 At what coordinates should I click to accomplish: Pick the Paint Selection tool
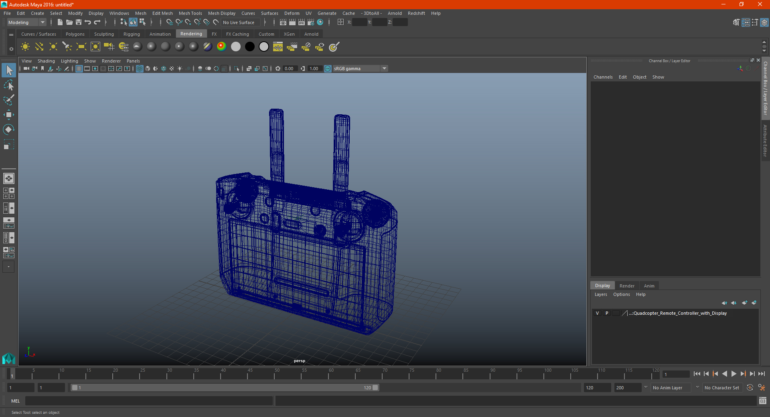tap(9, 100)
